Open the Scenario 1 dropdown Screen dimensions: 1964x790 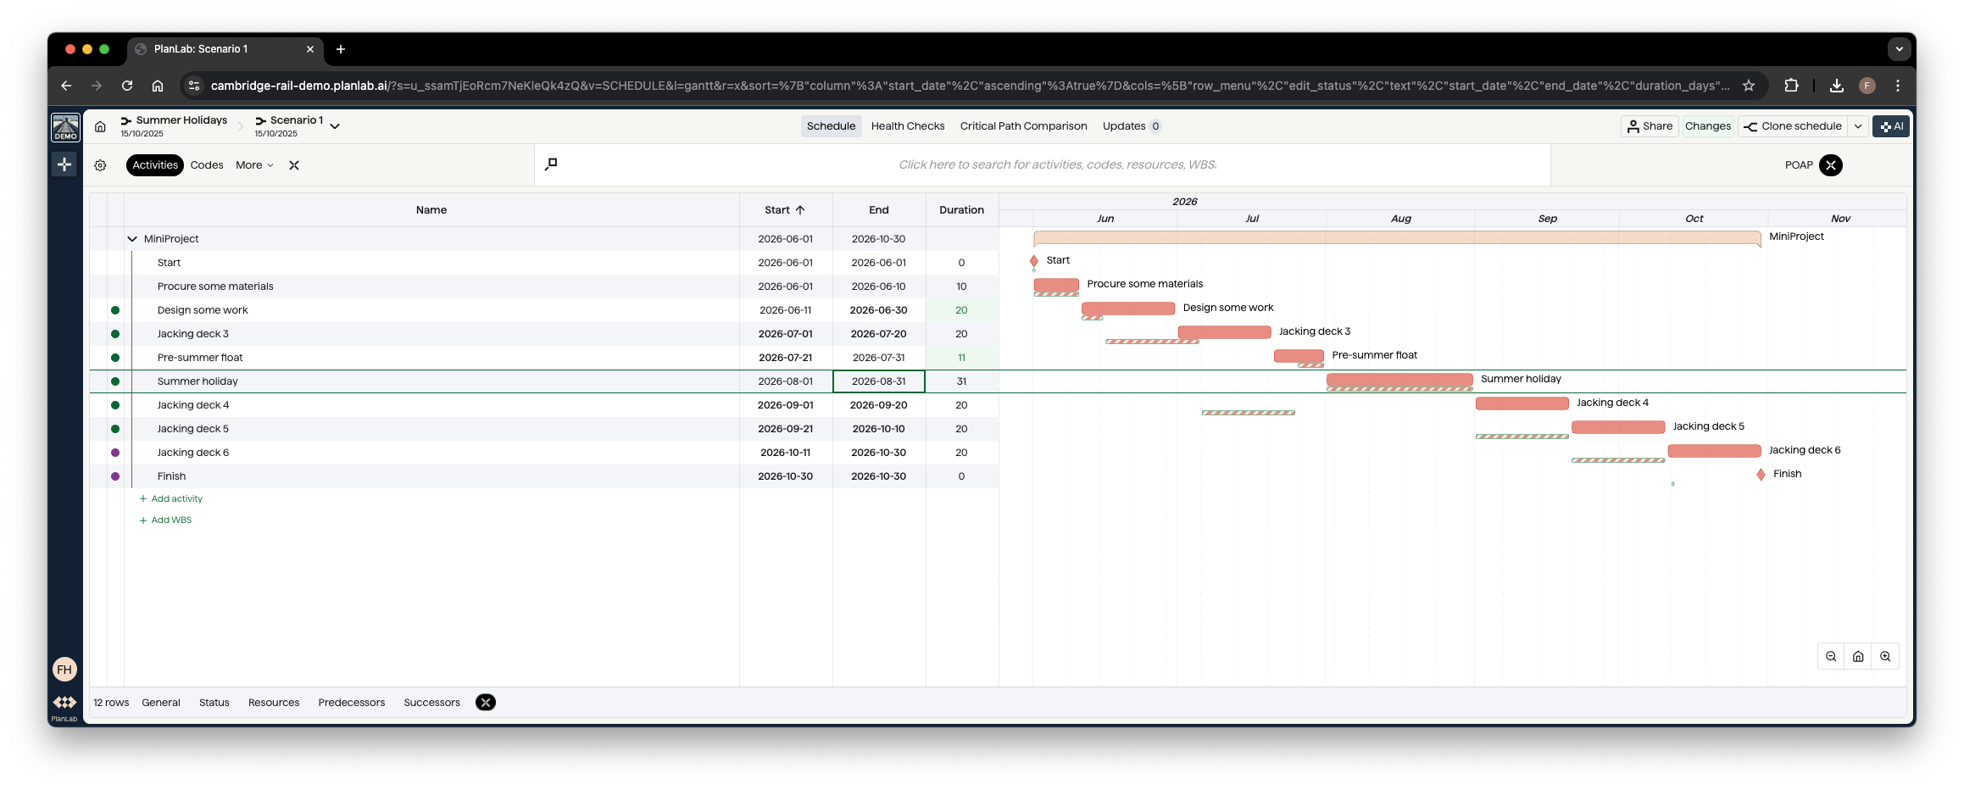click(x=335, y=126)
